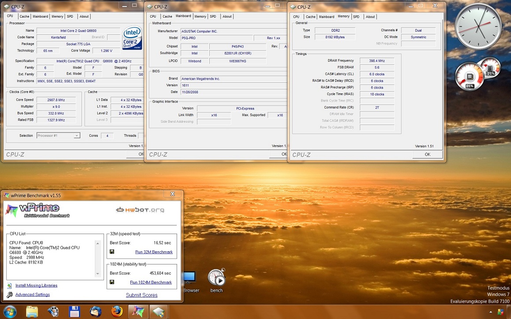This screenshot has width=511, height=319.
Task: Click the memory usage gauge showing 21%
Action: tap(490, 68)
